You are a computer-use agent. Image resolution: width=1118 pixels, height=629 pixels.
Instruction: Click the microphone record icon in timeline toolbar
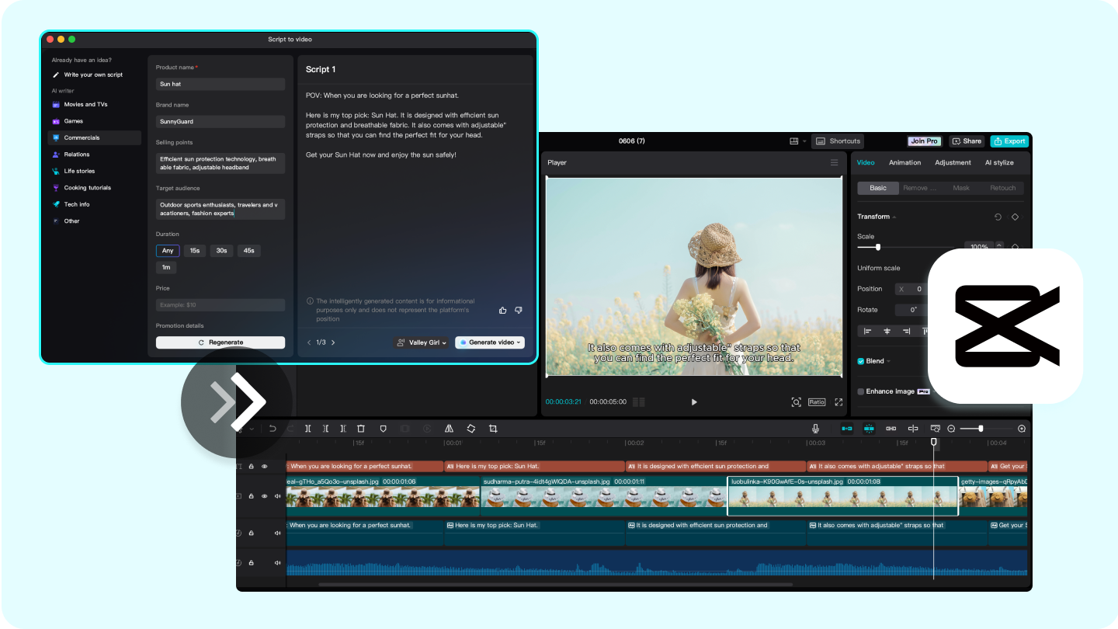(x=816, y=429)
